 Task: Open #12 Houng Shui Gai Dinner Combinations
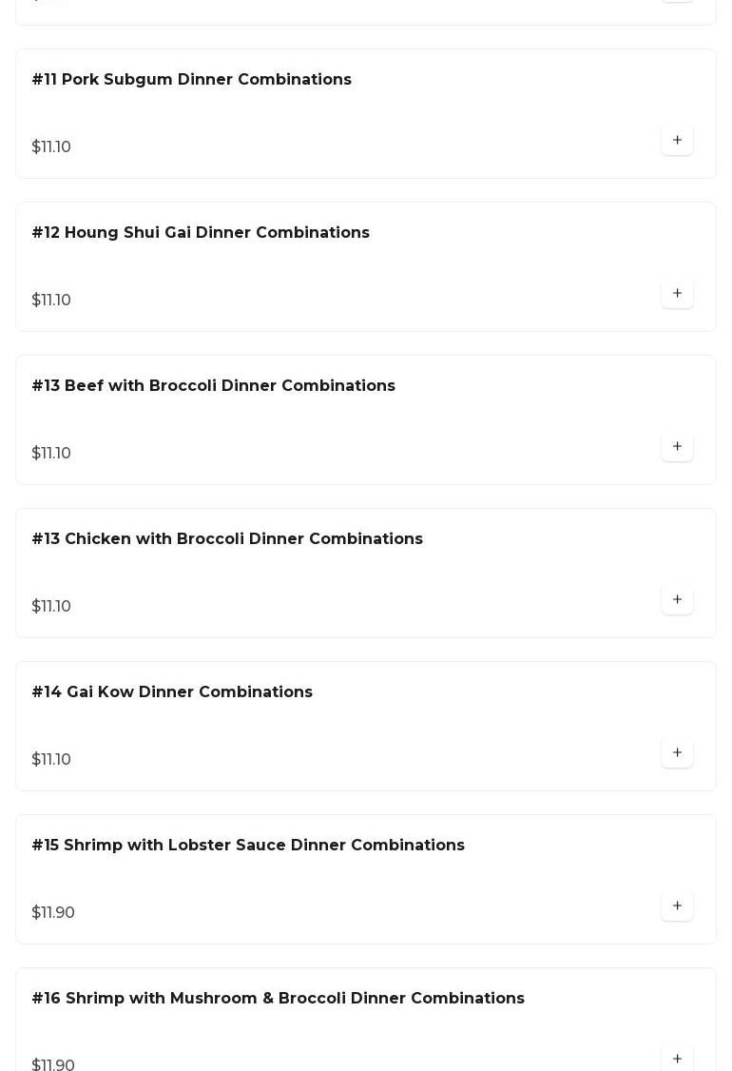click(201, 233)
